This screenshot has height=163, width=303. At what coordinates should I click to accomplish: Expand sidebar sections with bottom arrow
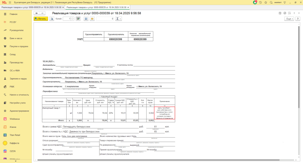(16, 161)
